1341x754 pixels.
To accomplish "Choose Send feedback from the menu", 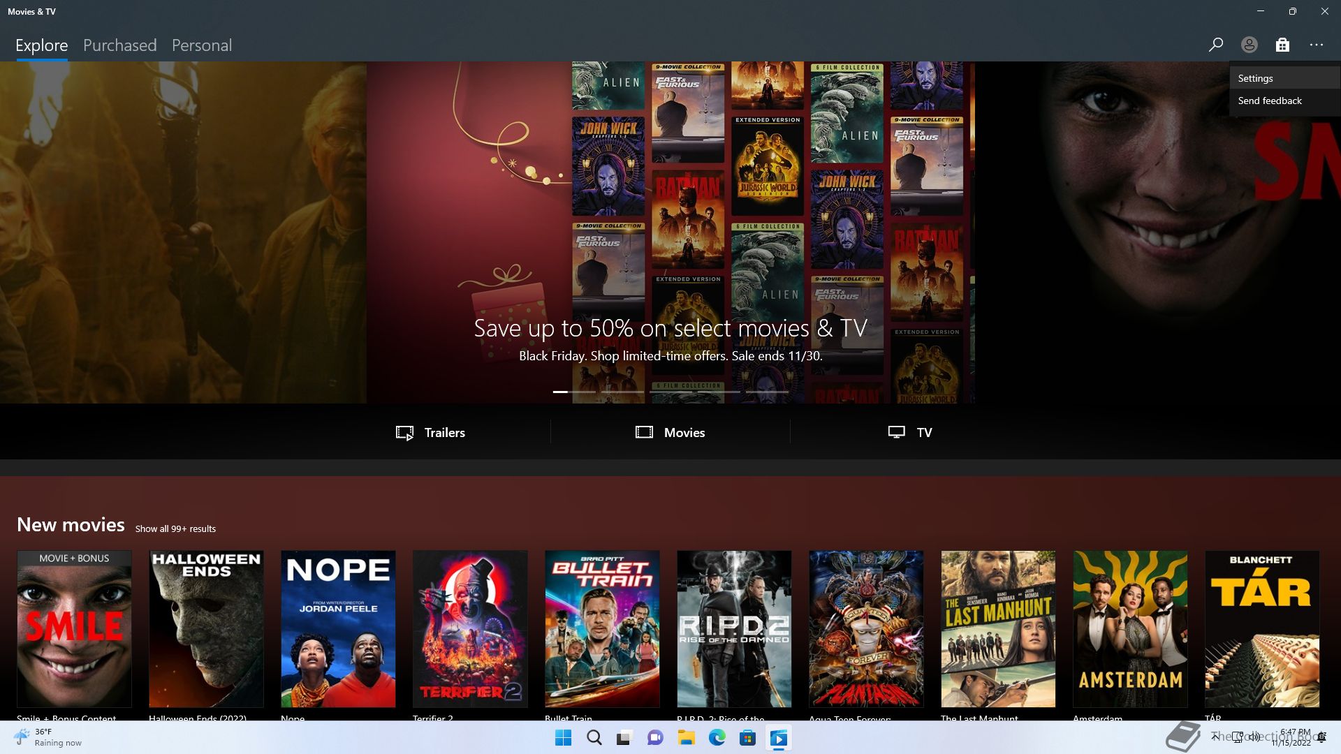I will 1285,101.
